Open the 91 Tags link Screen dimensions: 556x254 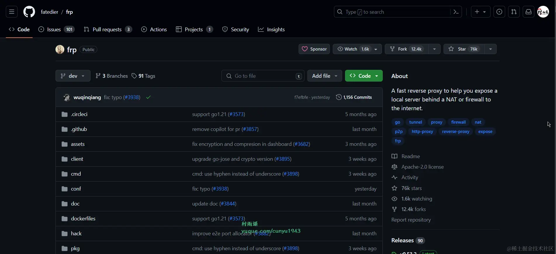click(143, 76)
